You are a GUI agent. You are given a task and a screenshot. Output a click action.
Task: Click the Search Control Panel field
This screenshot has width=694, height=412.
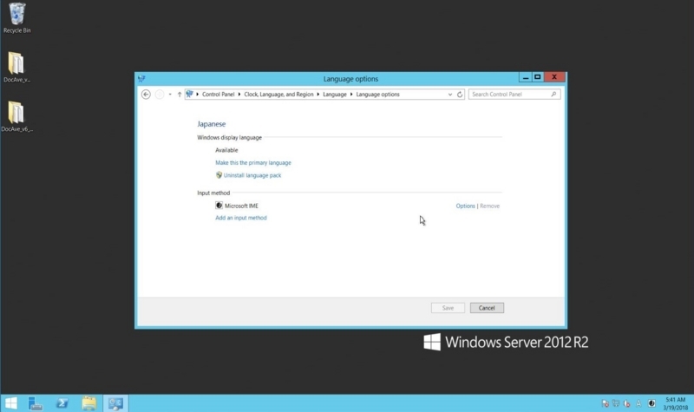coord(514,95)
